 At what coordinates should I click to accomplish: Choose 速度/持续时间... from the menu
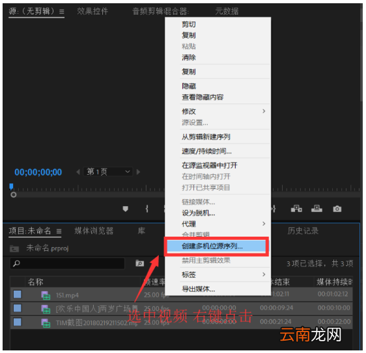point(207,151)
